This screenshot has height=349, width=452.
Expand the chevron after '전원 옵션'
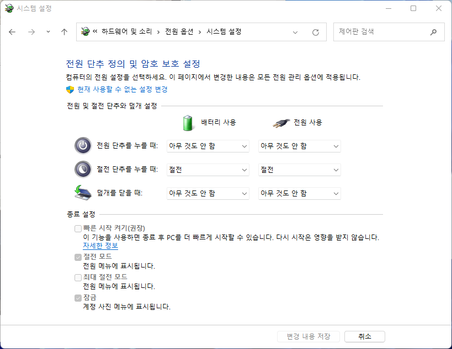(200, 32)
